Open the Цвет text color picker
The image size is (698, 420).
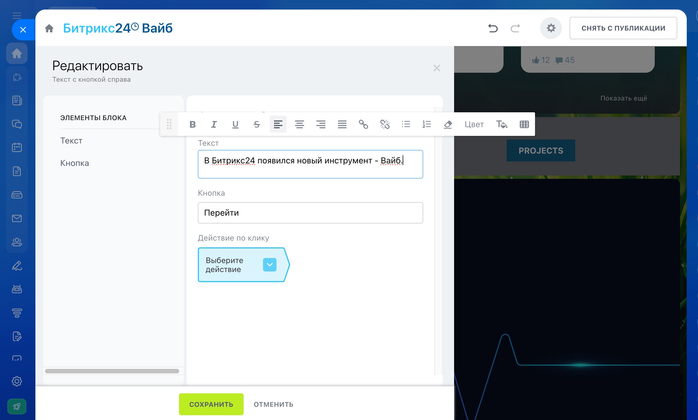tap(474, 124)
